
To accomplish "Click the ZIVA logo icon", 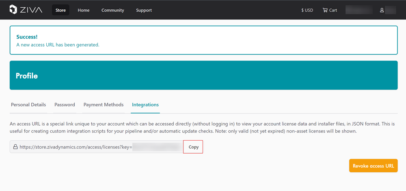I will pyautogui.click(x=13, y=10).
